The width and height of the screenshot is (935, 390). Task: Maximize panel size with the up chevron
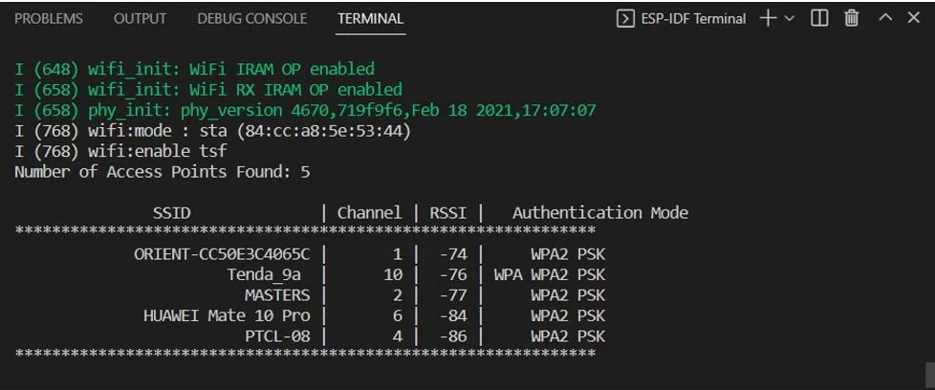click(x=885, y=18)
